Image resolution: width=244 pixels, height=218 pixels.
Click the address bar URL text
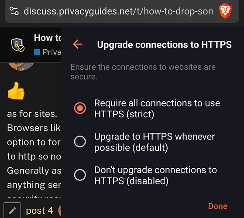point(118,11)
